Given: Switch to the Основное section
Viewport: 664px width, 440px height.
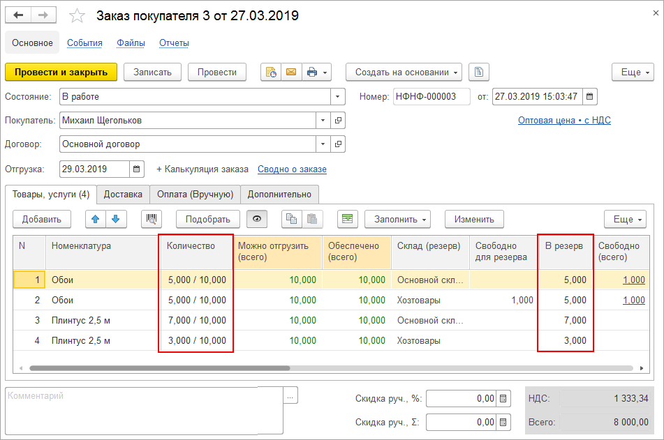Looking at the screenshot, I should 32,43.
